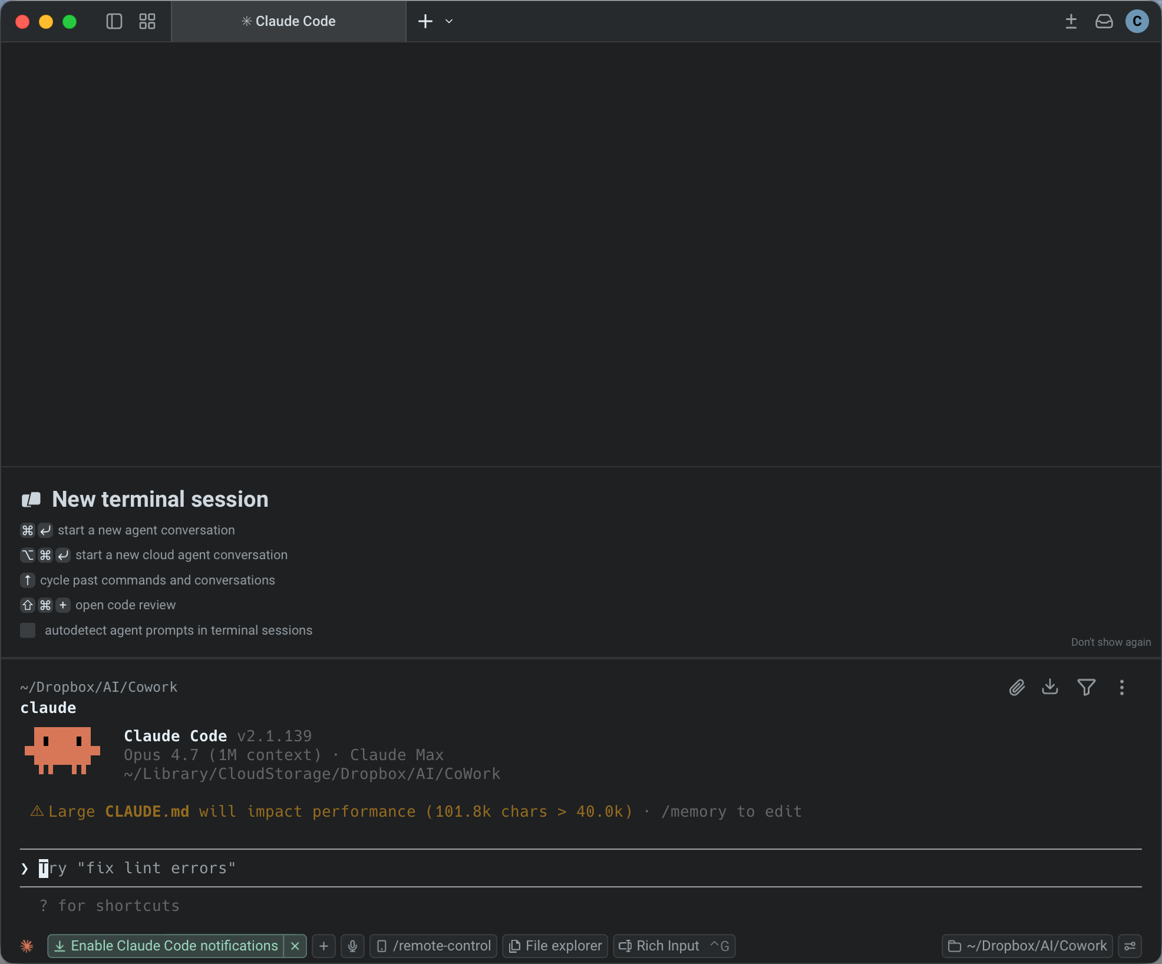Click "start a new cloud agent conversation" hint
1162x964 pixels.
point(181,555)
